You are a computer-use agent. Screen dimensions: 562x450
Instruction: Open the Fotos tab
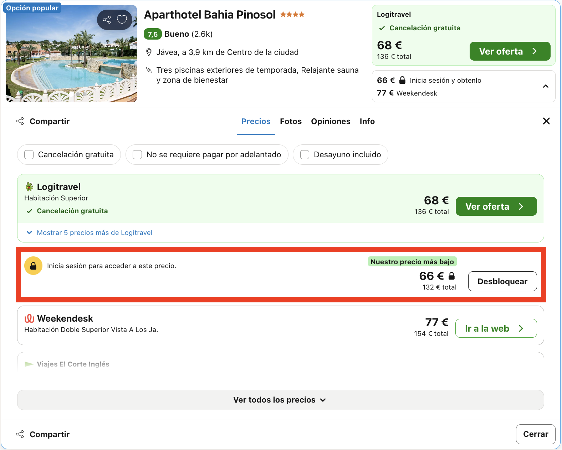291,122
